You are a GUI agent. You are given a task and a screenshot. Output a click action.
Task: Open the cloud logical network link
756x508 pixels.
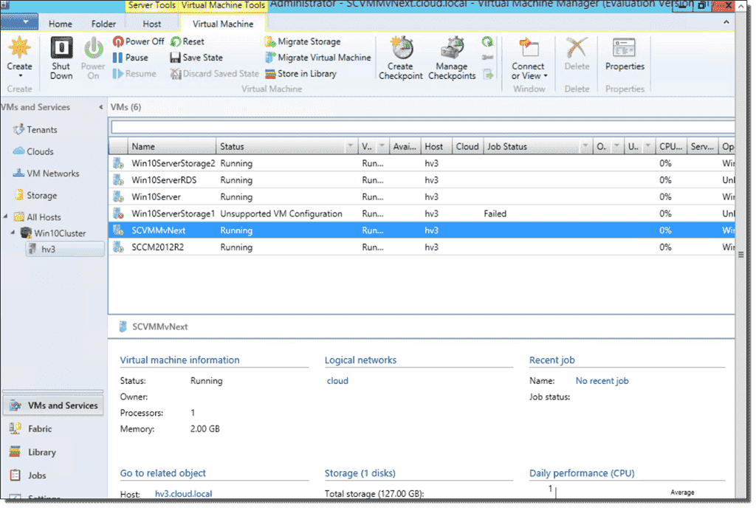pyautogui.click(x=337, y=381)
